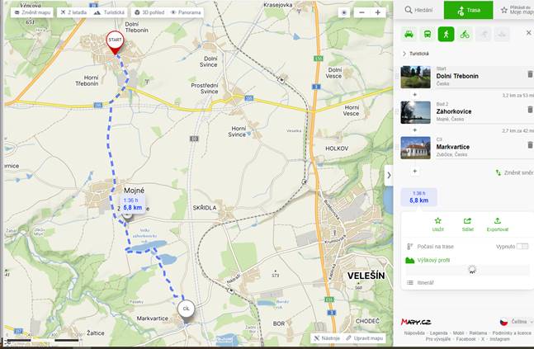Remove Záhorkovice waypoint with trash icon

530,109
